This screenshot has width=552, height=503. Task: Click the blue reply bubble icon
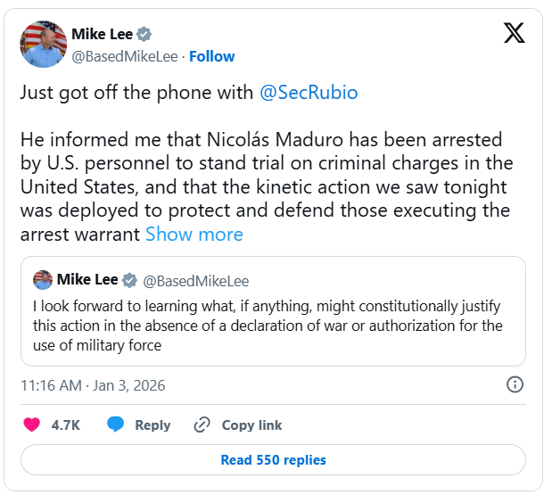pyautogui.click(x=115, y=425)
